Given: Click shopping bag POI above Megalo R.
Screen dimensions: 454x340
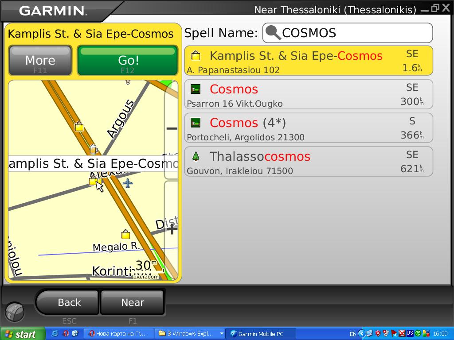Looking at the screenshot, I should tap(125, 234).
